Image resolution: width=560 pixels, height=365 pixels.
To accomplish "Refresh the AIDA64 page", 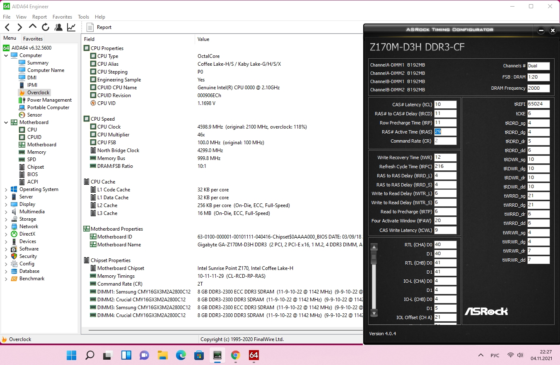I will [46, 27].
